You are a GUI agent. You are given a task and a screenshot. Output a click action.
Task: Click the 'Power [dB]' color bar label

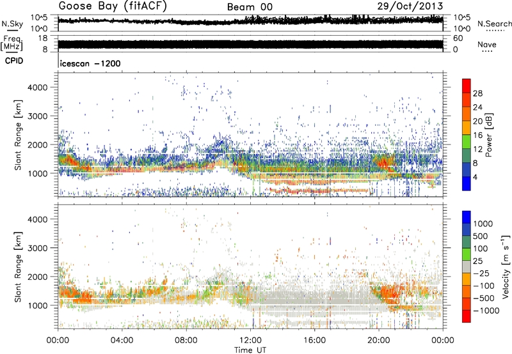[489, 135]
